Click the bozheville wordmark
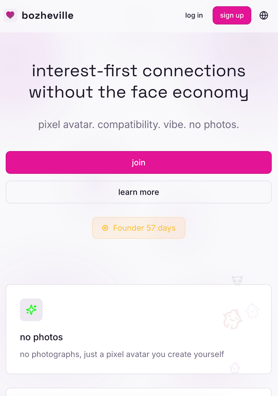278x396 pixels. click(47, 15)
